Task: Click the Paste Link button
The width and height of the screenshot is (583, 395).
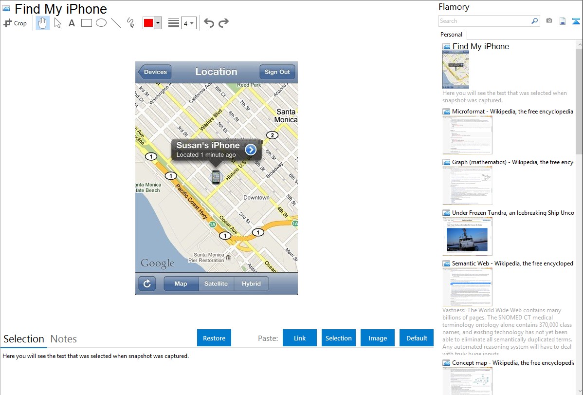Action: coord(300,338)
